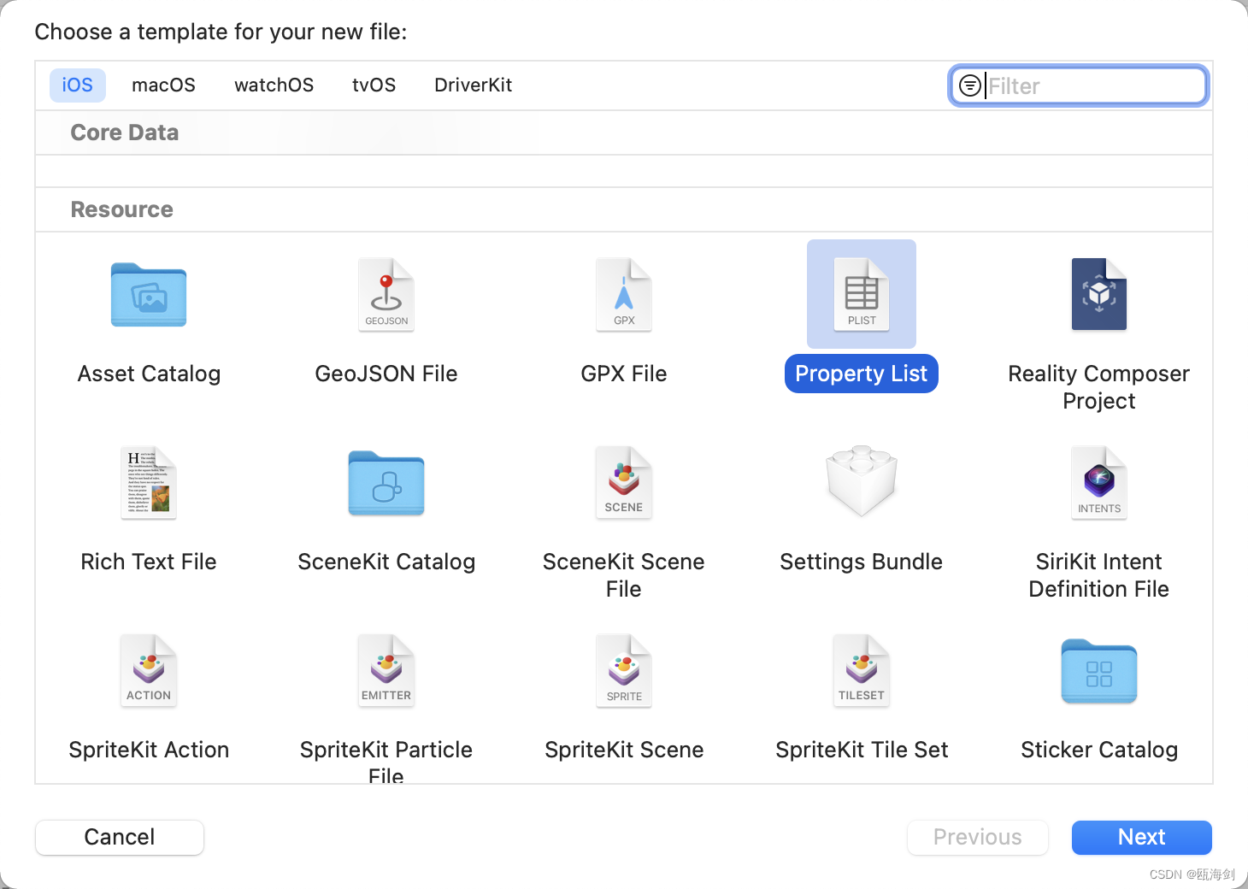Image resolution: width=1248 pixels, height=889 pixels.
Task: Focus the Filter search field
Action: tap(1079, 85)
